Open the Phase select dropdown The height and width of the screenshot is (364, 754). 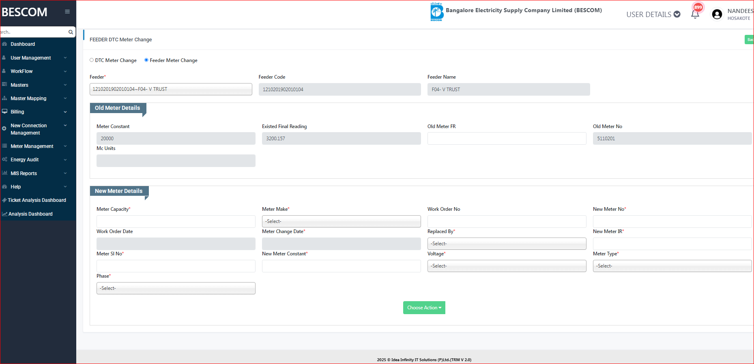tap(176, 288)
